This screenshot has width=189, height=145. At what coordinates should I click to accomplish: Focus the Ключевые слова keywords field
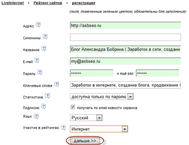click(125, 85)
